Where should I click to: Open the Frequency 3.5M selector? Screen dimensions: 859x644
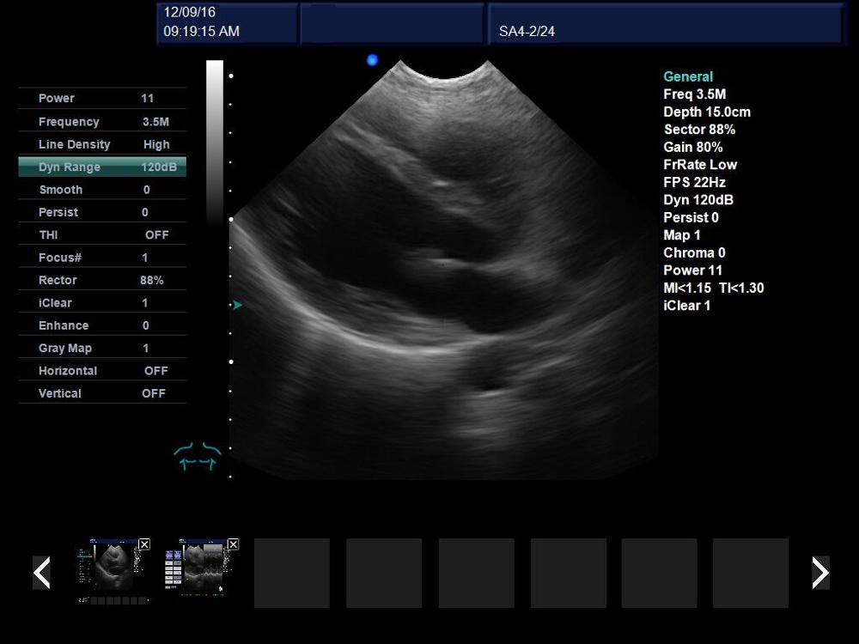pyautogui.click(x=101, y=121)
